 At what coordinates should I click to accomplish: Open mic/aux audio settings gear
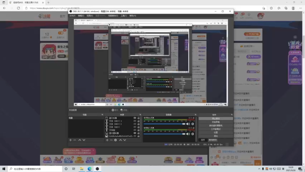(193, 134)
